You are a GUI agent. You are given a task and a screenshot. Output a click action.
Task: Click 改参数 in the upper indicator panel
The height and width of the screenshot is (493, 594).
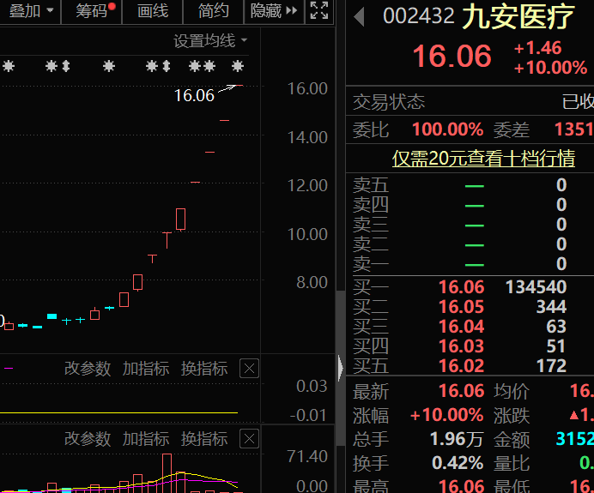tap(88, 368)
